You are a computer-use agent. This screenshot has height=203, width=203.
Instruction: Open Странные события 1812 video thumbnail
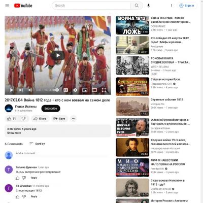pyautogui.click(x=132, y=107)
